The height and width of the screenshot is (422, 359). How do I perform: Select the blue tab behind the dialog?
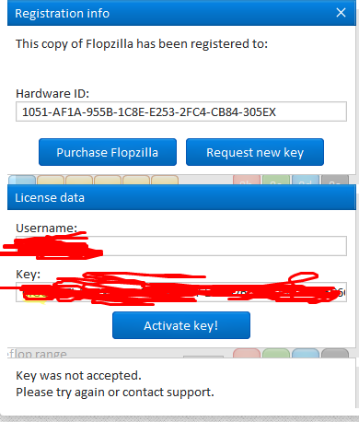(22, 180)
